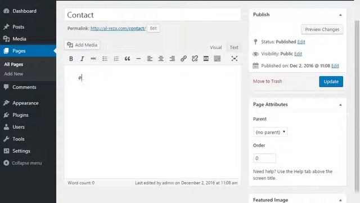
Task: Click inside the editor content area
Action: click(x=153, y=122)
